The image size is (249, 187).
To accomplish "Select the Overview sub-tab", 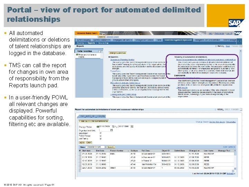I will [80, 43].
